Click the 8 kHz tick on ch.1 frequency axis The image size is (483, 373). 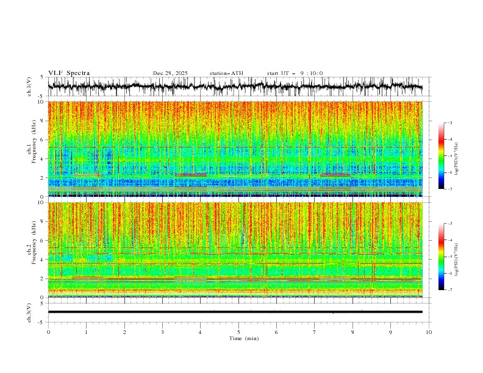(43, 121)
